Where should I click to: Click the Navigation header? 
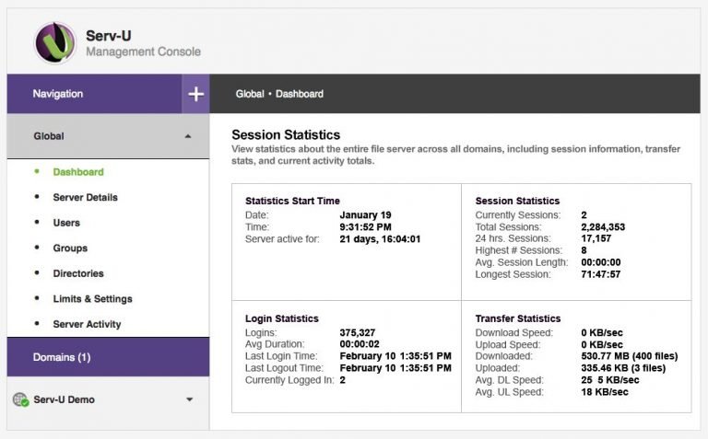(58, 94)
